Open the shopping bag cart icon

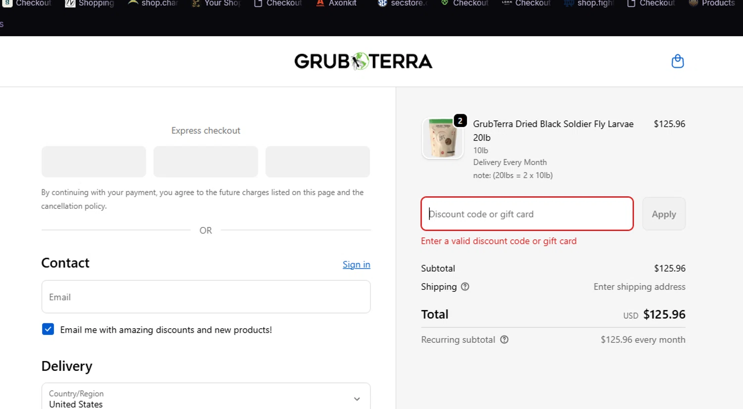coord(677,61)
